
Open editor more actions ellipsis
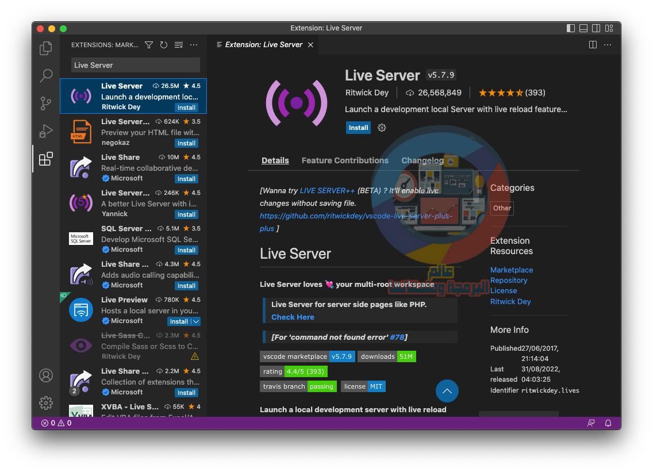click(608, 45)
